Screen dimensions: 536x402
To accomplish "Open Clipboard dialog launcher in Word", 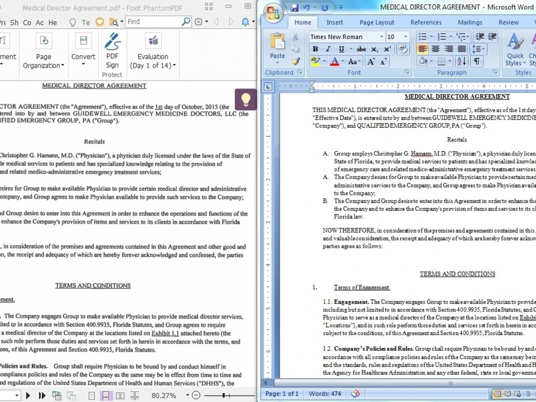I will pos(300,72).
